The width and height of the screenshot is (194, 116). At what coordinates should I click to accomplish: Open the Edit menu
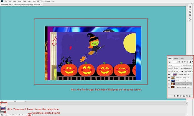pos(10,1)
